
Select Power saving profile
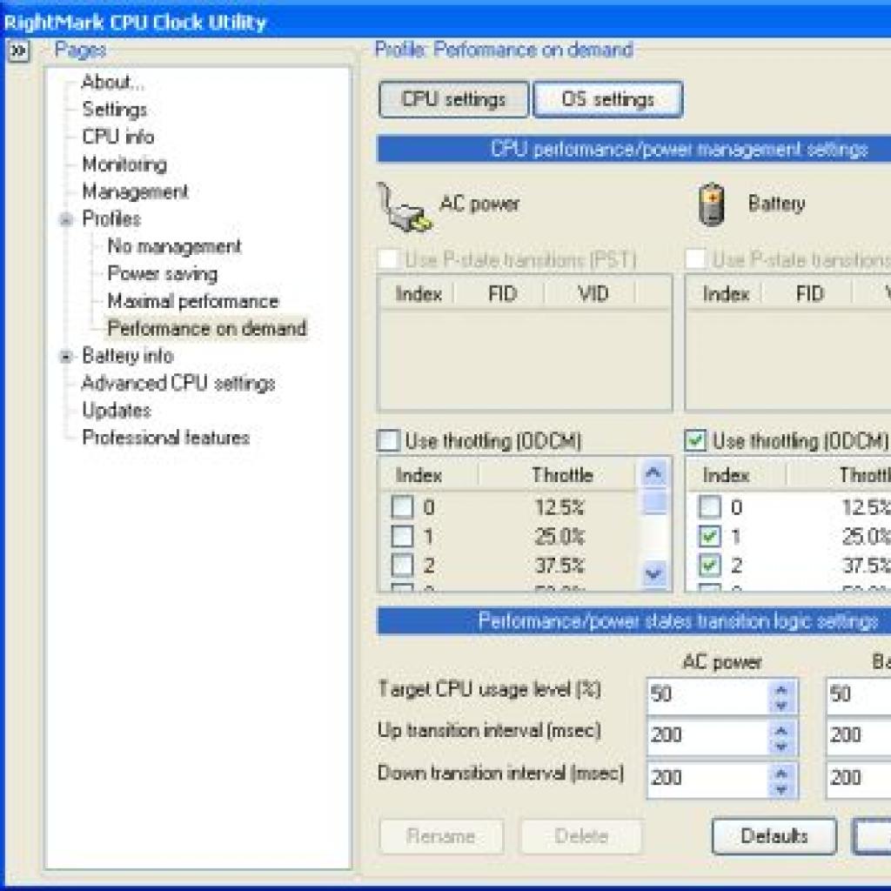click(x=163, y=273)
